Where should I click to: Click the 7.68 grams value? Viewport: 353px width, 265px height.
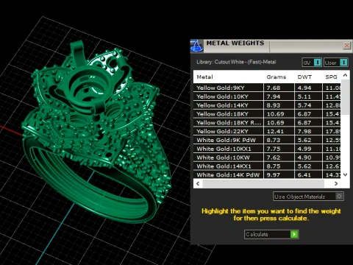pyautogui.click(x=274, y=88)
